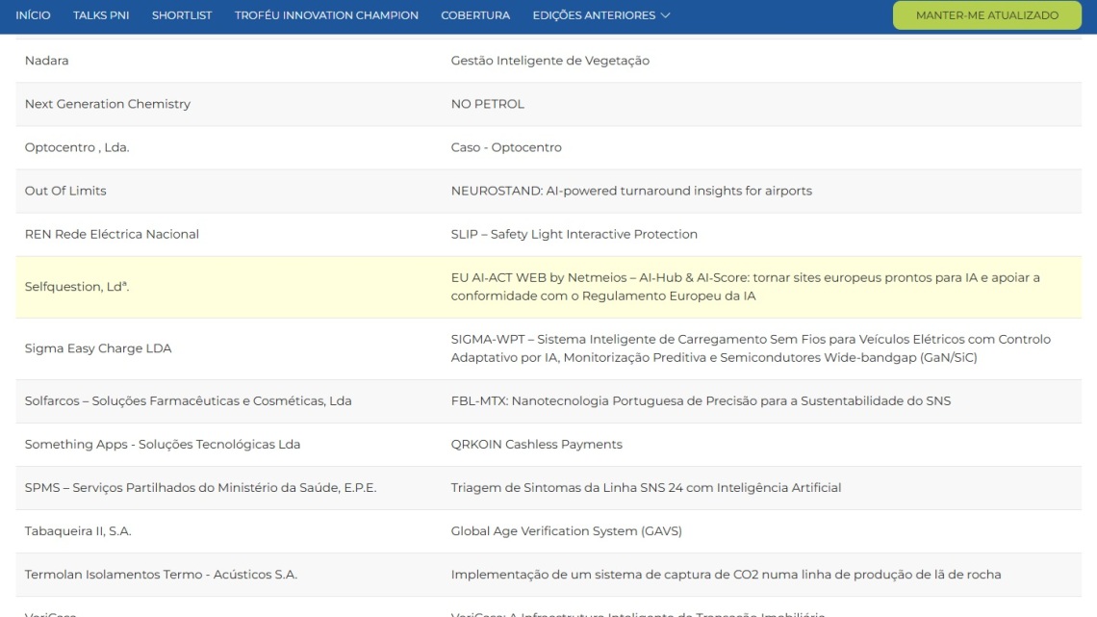
Task: Expand the EDIÇÕES ANTERIORES dropdown
Action: click(x=601, y=15)
